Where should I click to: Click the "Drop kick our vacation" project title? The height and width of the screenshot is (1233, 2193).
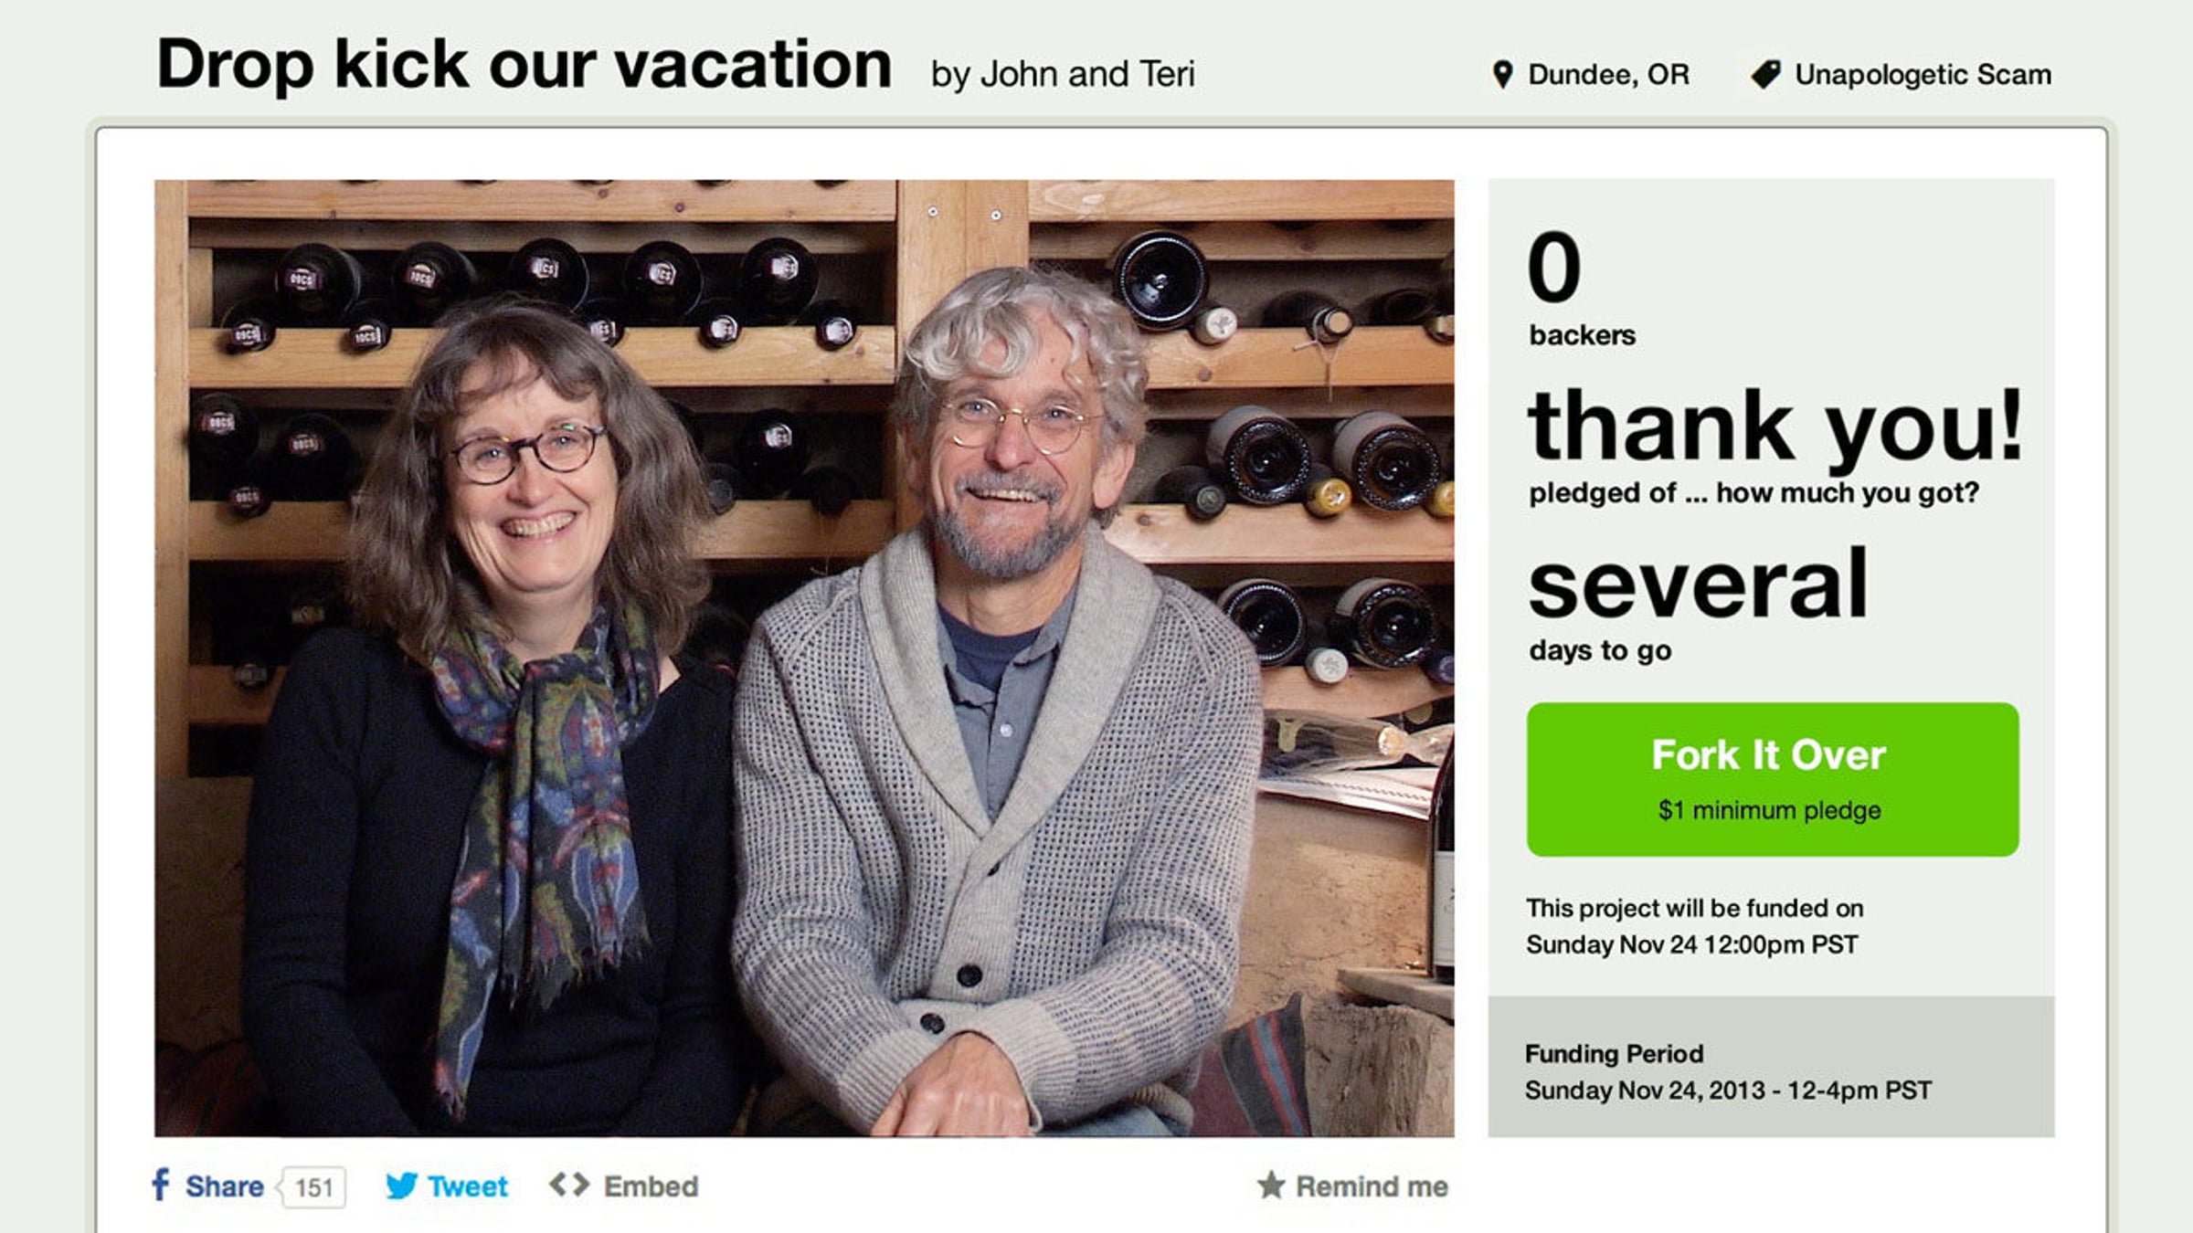(524, 66)
